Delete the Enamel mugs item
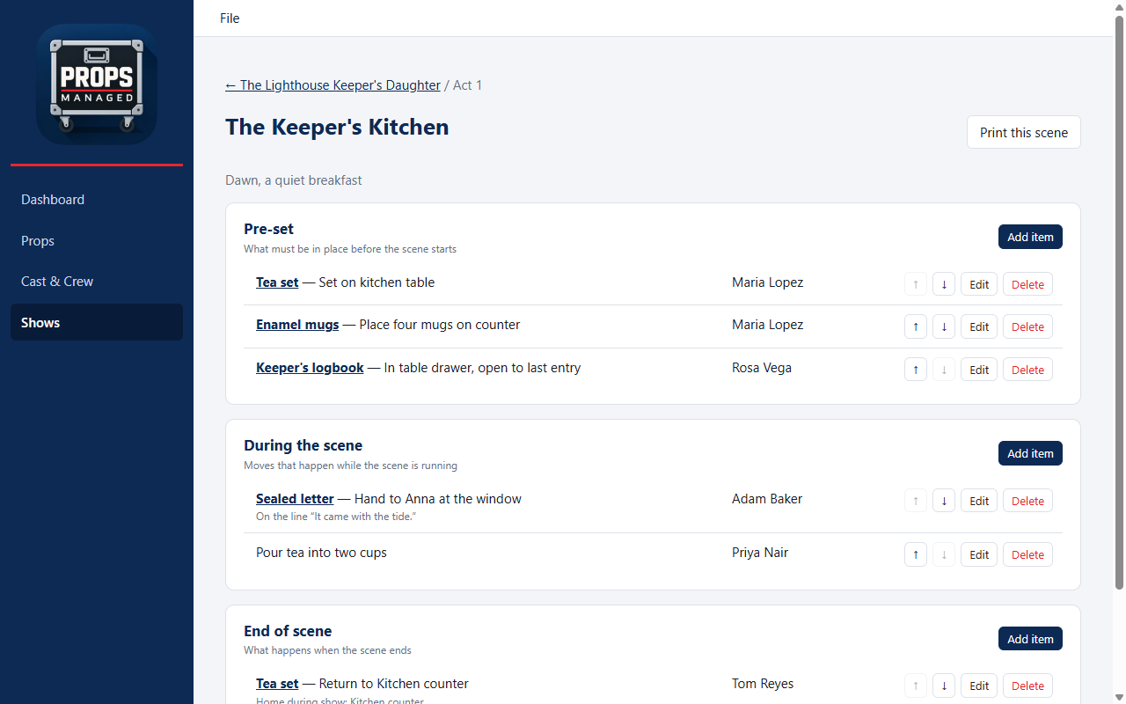This screenshot has height=704, width=1126. [1027, 326]
